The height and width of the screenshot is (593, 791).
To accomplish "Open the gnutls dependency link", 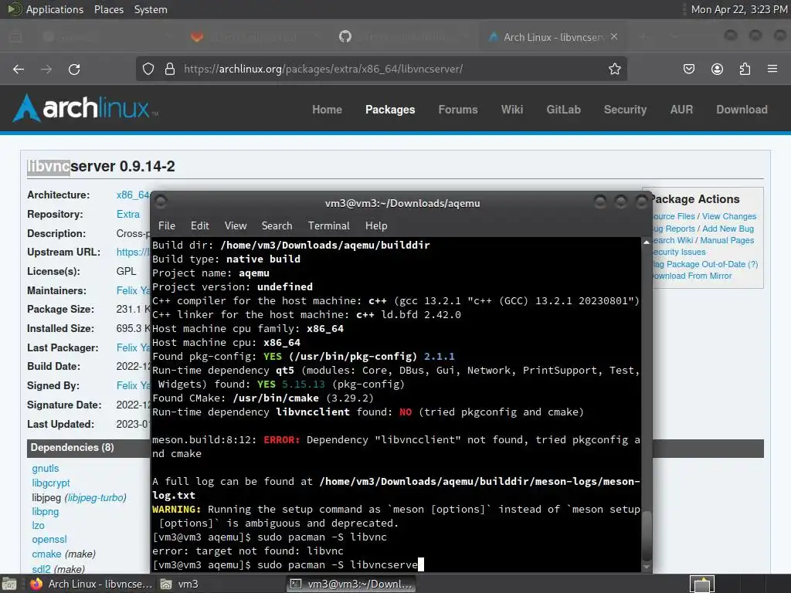I will coord(46,469).
